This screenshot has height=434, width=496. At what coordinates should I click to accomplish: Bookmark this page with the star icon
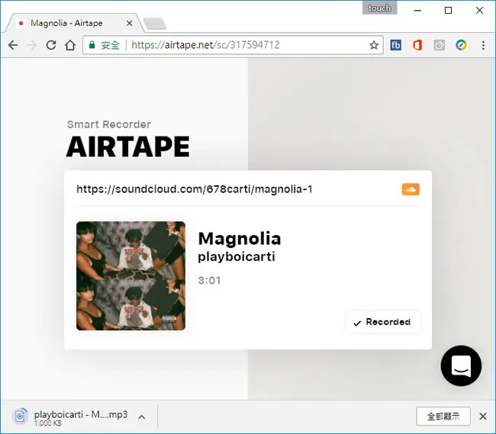point(374,45)
